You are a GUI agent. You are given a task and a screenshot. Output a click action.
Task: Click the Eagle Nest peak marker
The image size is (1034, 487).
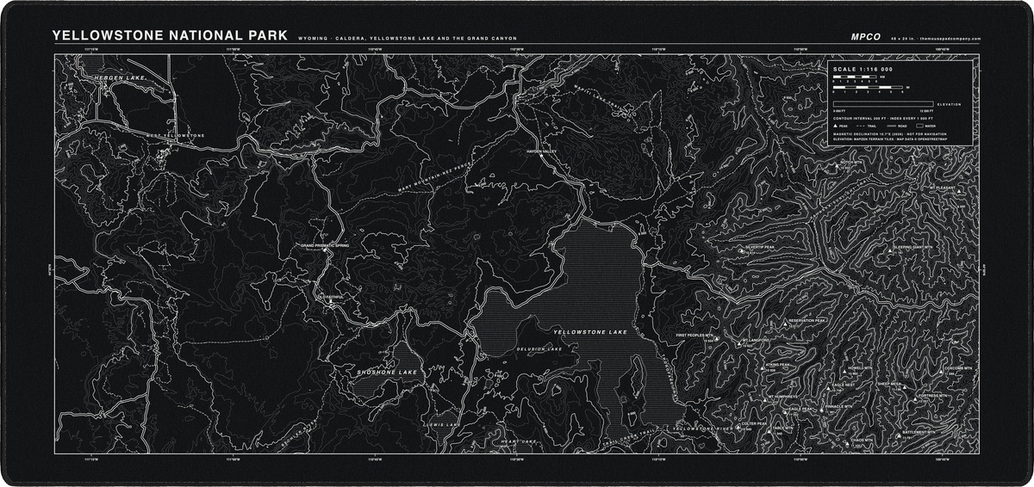pos(828,388)
